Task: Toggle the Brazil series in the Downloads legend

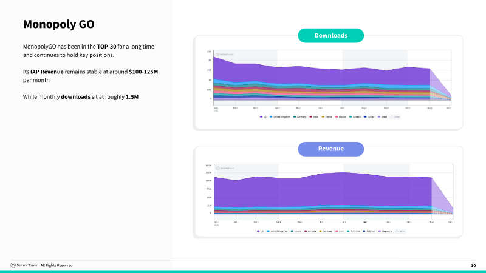Action: click(385, 116)
